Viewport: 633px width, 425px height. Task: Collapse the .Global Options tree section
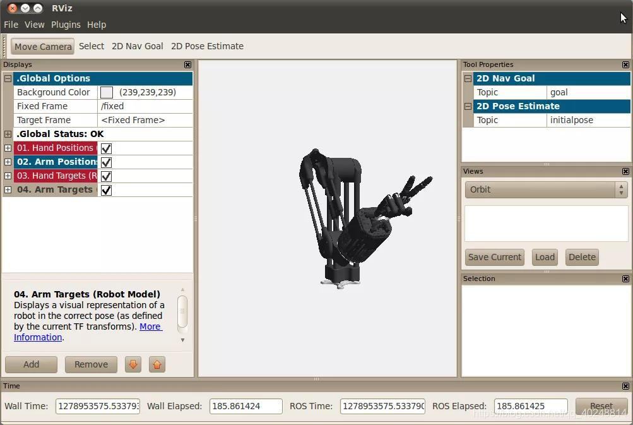pos(8,79)
